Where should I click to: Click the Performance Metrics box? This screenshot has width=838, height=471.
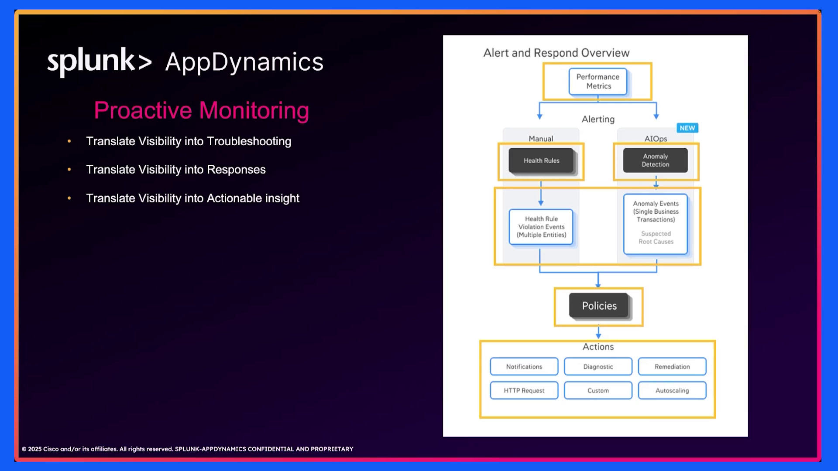(x=598, y=82)
